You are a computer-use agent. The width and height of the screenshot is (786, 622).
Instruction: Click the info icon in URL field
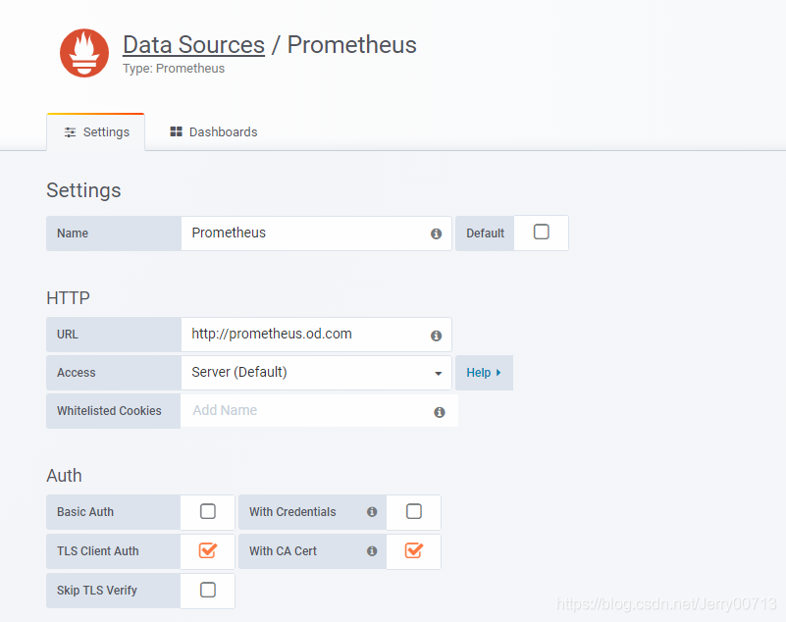[436, 336]
